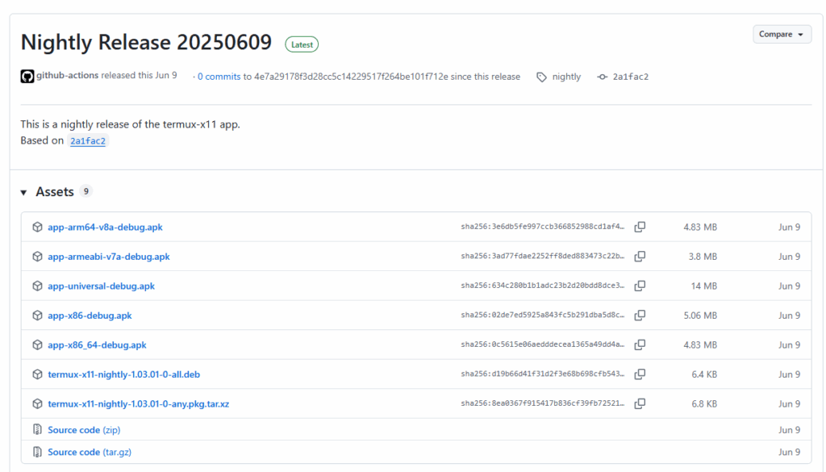This screenshot has height=472, width=826.
Task: Click package icon beside app-x86-debug.apk
Action: click(x=37, y=315)
